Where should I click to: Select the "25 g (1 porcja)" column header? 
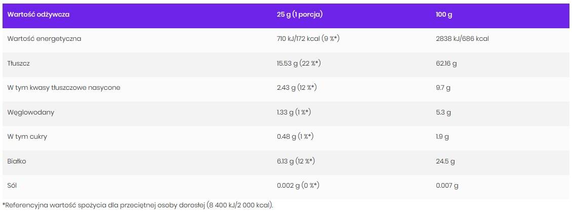click(x=300, y=15)
